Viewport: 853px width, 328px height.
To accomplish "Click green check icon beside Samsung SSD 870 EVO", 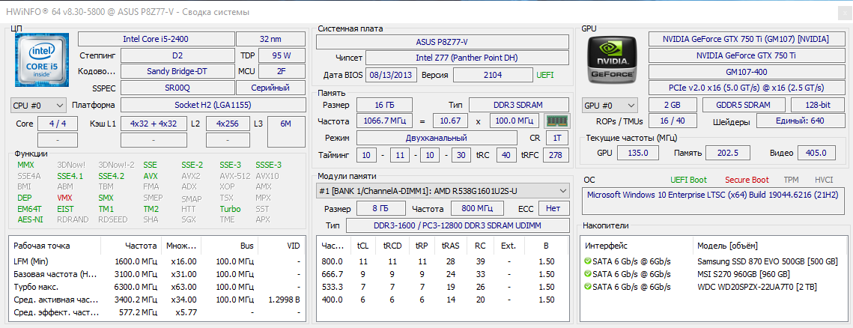I will (587, 261).
